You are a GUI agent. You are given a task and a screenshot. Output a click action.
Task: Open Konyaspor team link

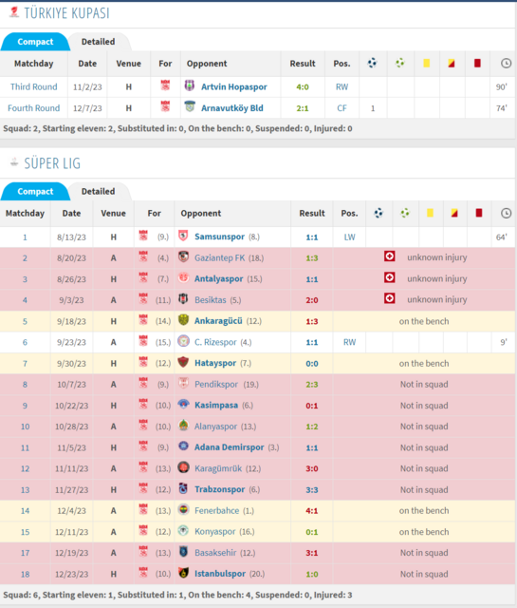click(x=215, y=532)
